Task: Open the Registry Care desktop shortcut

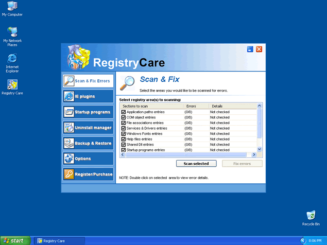Action: [12, 84]
